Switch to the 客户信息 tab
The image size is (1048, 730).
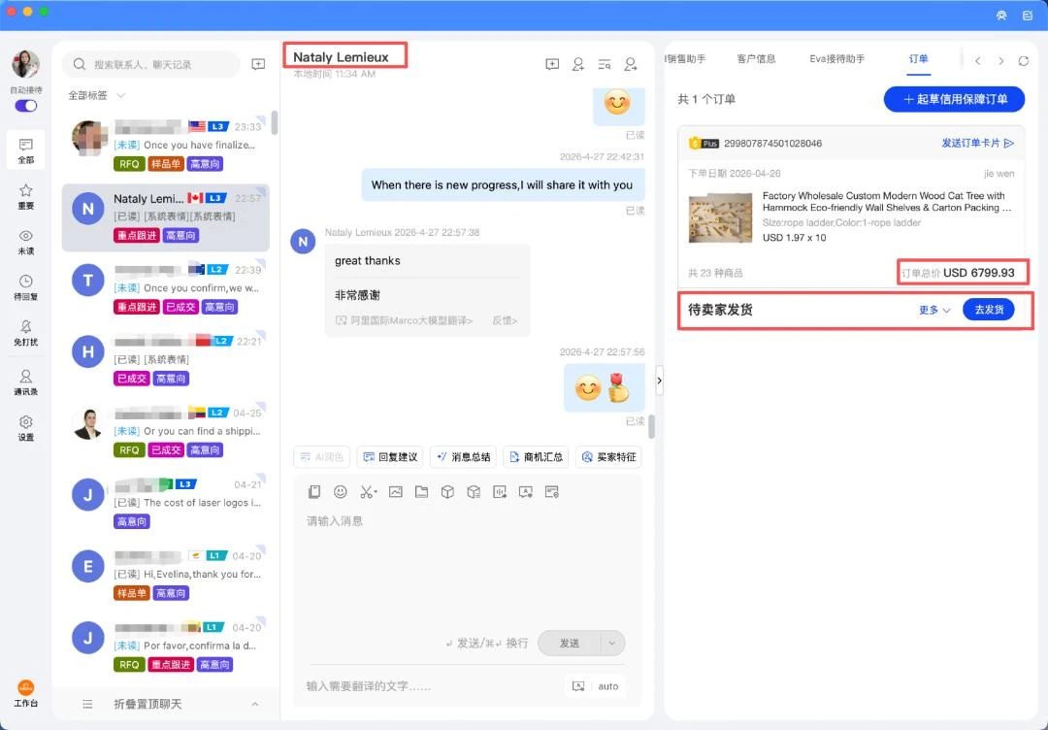click(x=756, y=59)
